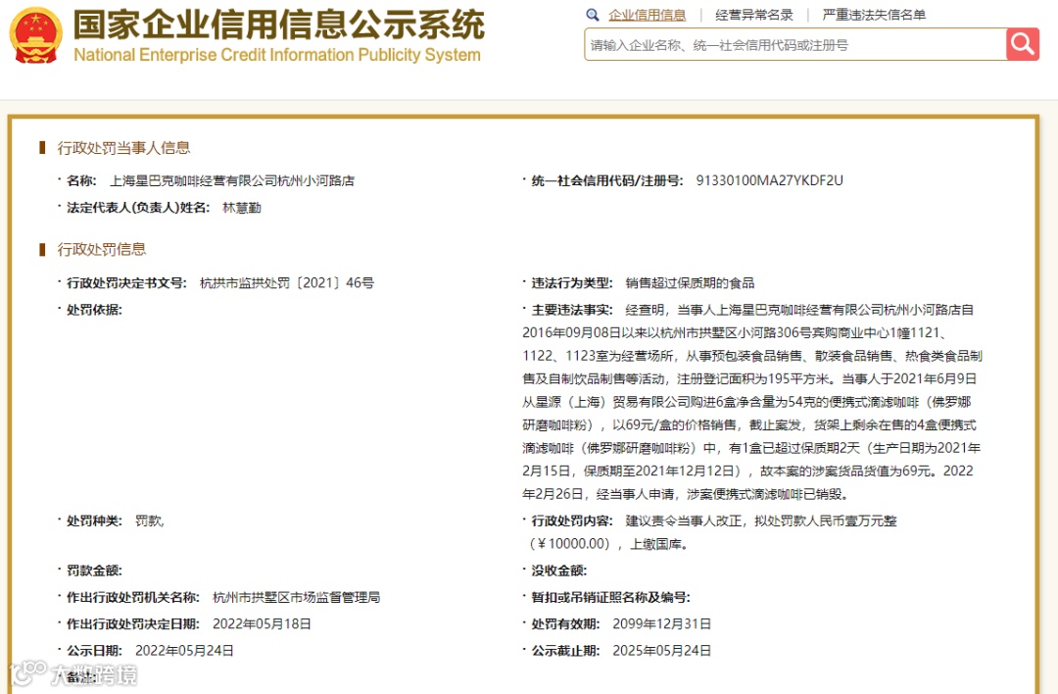Screen dimensions: 1058x694
Task: Click authority name 杭州市拱墅区市场监督管理局
Action: 296,597
